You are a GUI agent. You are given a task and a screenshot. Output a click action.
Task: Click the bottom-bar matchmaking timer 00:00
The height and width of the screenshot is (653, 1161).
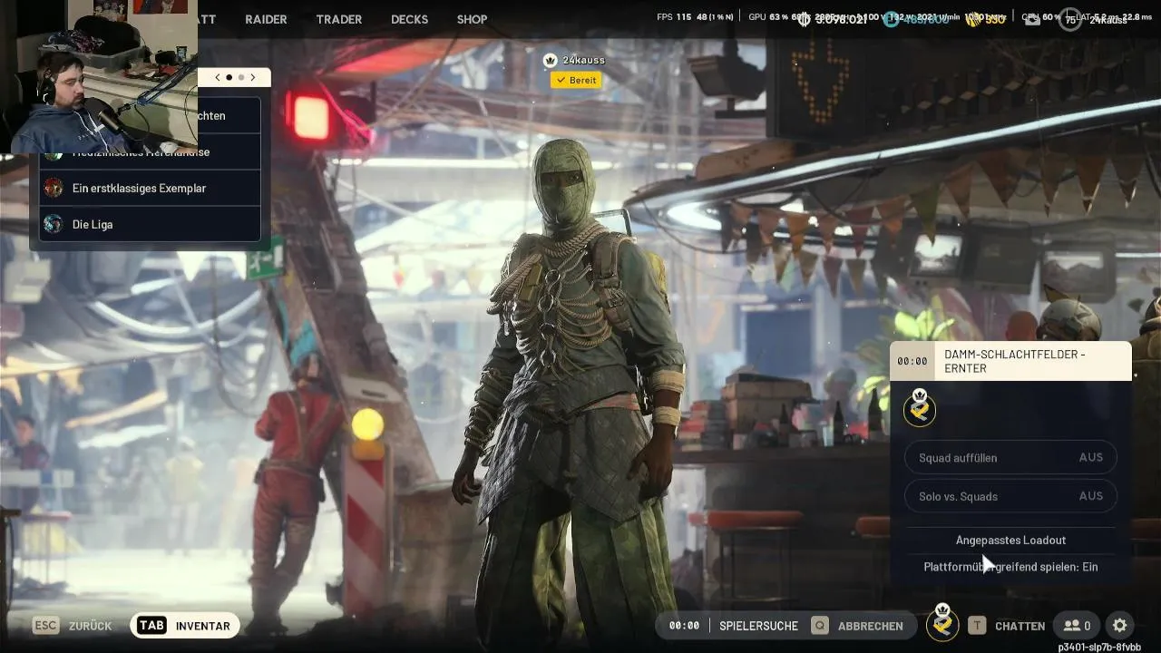click(684, 626)
